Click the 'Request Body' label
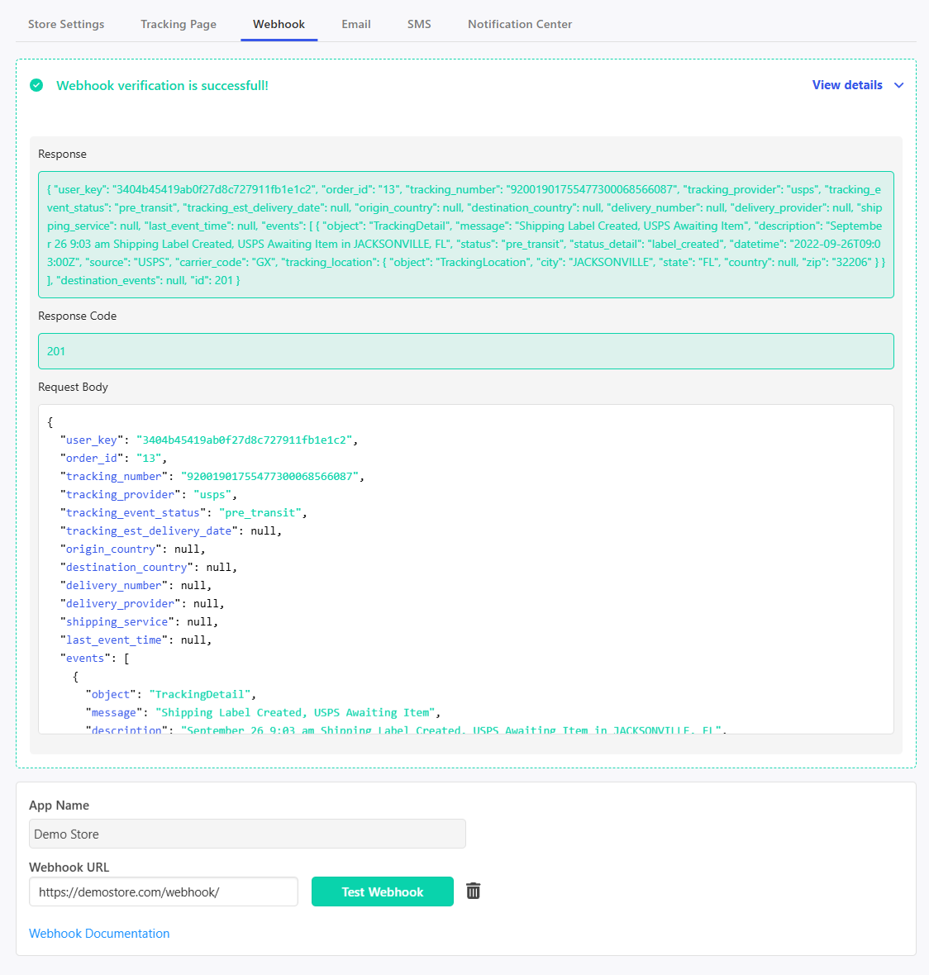 tap(73, 387)
